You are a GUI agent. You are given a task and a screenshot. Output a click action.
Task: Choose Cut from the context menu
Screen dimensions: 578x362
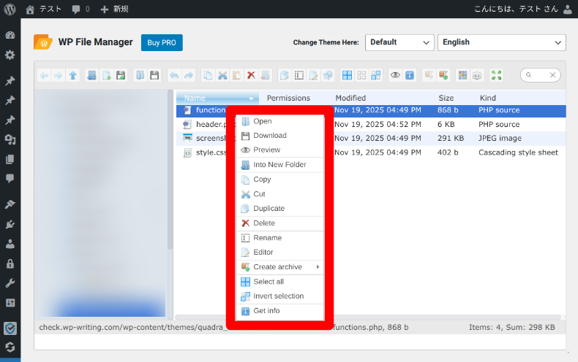(279, 194)
